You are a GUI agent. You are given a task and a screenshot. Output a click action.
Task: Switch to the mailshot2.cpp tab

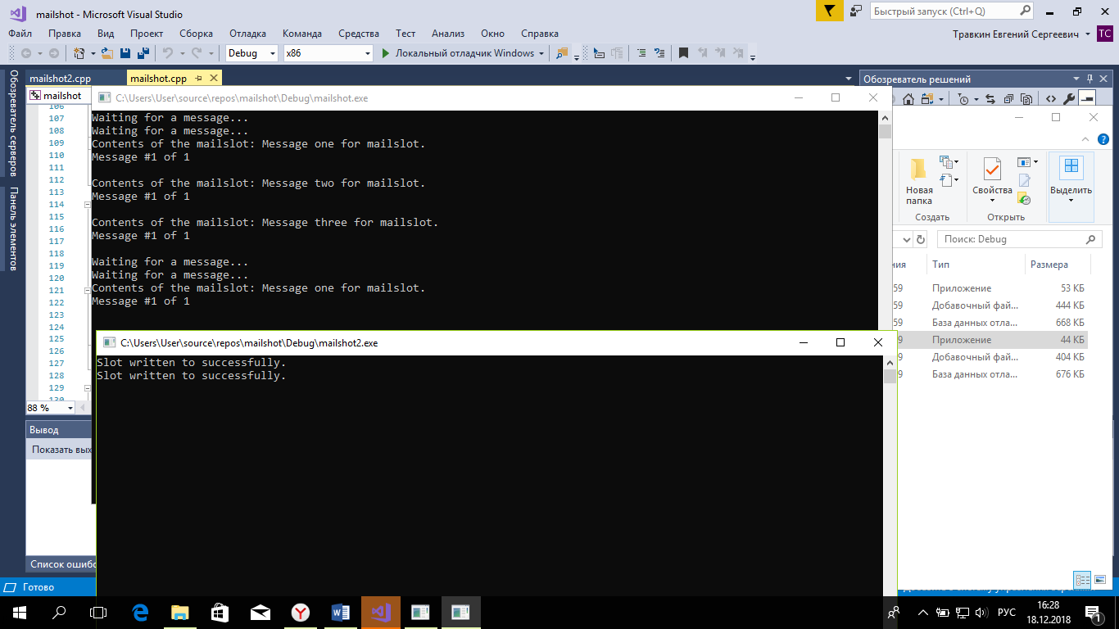[x=60, y=79]
